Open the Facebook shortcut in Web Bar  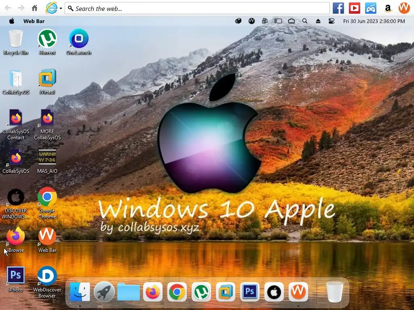pos(338,8)
